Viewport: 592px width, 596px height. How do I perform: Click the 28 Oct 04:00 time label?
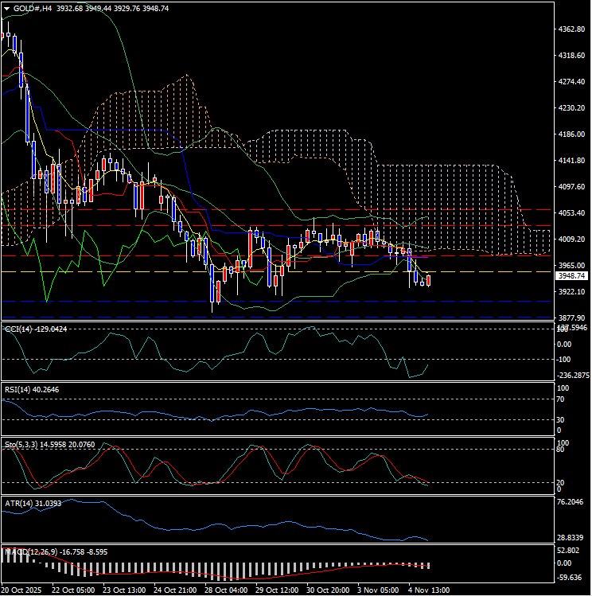[225, 590]
